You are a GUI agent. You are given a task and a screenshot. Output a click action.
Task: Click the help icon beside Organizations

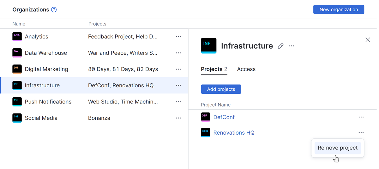[54, 9]
